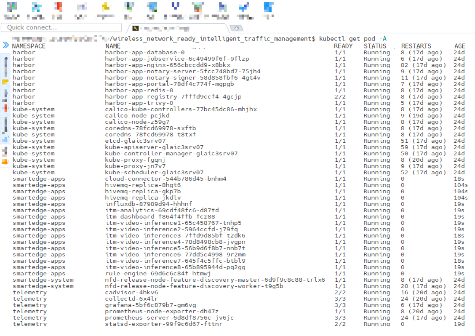Select pod name harbor-app-trivy-0
Viewport: 475px width, 336px height.
(x=139, y=103)
